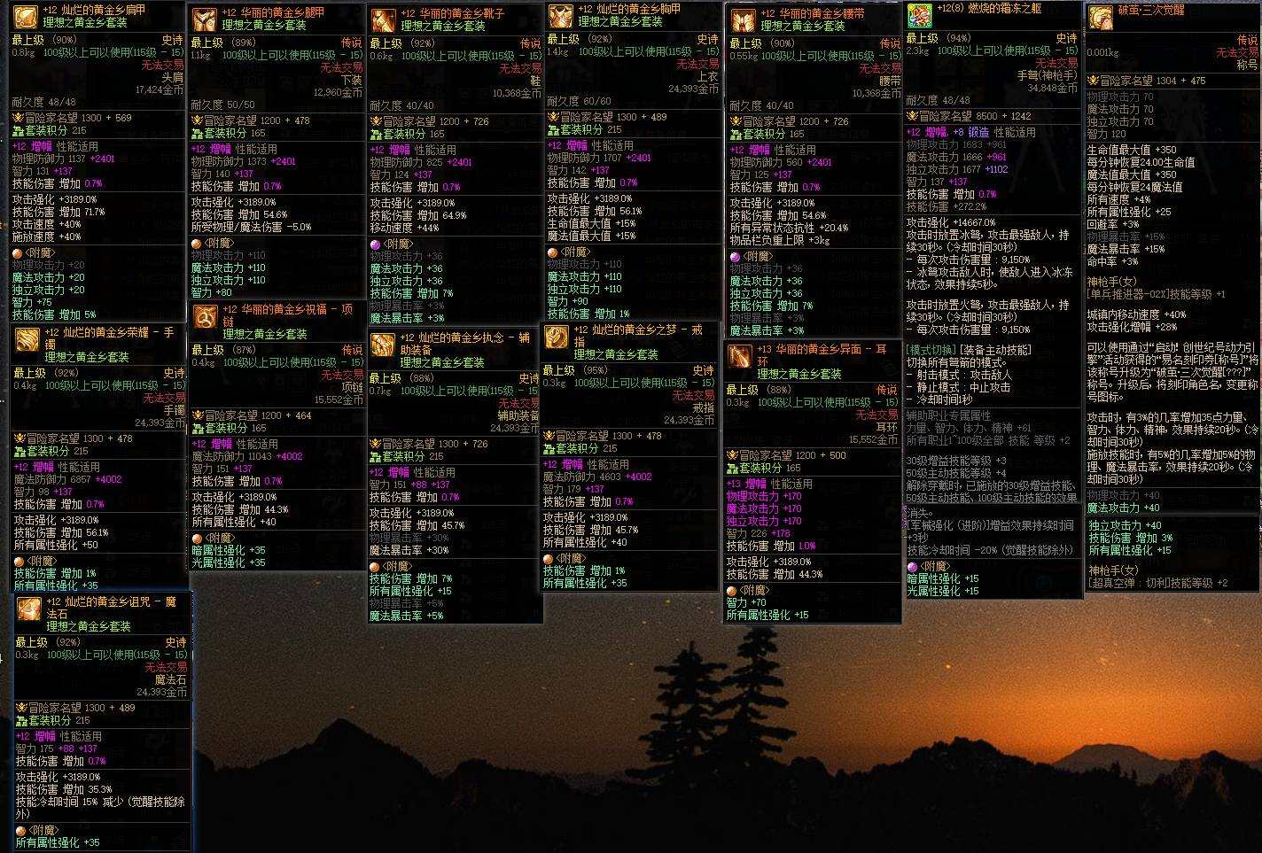Click '12,960金币' price on the 腿甲 tooltip
Image resolution: width=1262 pixels, height=853 pixels.
(x=339, y=92)
